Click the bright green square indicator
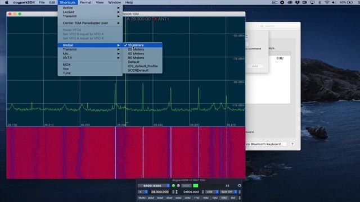 196,186
